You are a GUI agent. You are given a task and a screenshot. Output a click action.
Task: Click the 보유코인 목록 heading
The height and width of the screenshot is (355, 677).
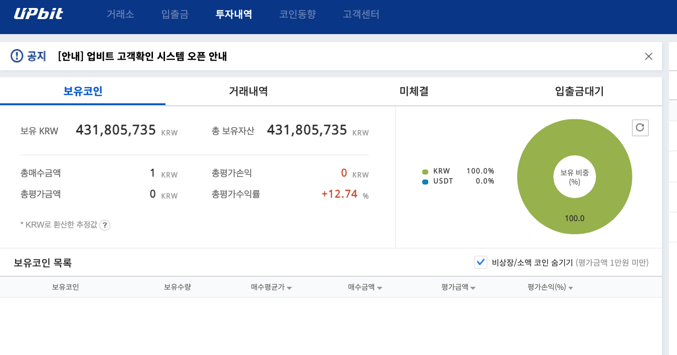pos(43,262)
